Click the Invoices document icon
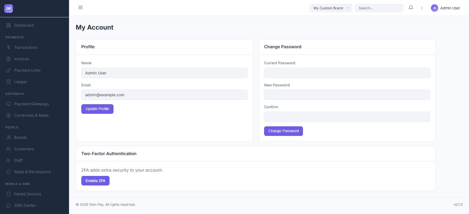Viewport: 469px width, 214px height. point(9,59)
